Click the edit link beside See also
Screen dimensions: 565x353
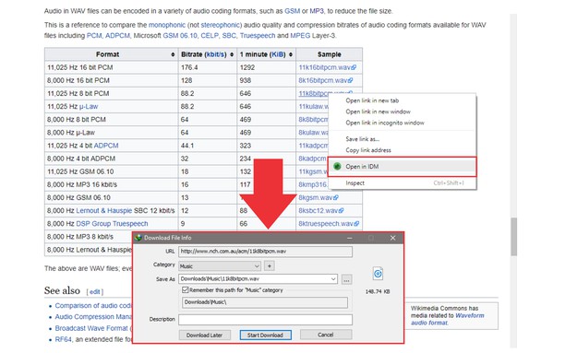pyautogui.click(x=94, y=292)
